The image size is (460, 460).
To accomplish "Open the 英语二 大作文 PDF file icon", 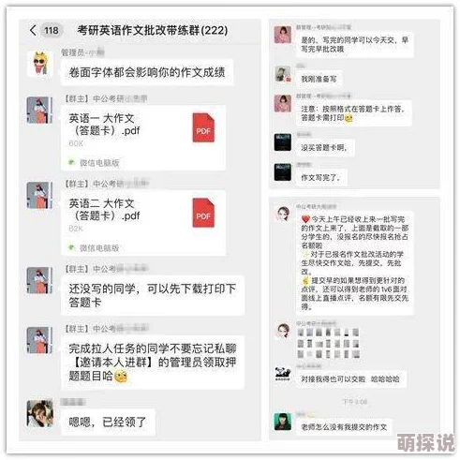I will 203,213.
